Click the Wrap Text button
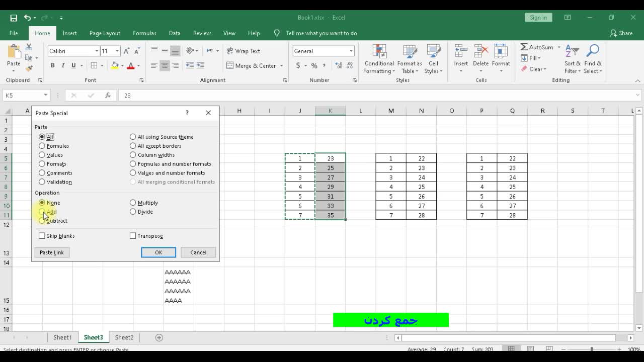Screen dimensions: 644x362 tap(244, 51)
